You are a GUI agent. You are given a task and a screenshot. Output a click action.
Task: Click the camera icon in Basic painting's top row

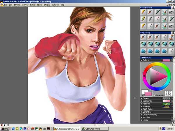click(x=171, y=12)
